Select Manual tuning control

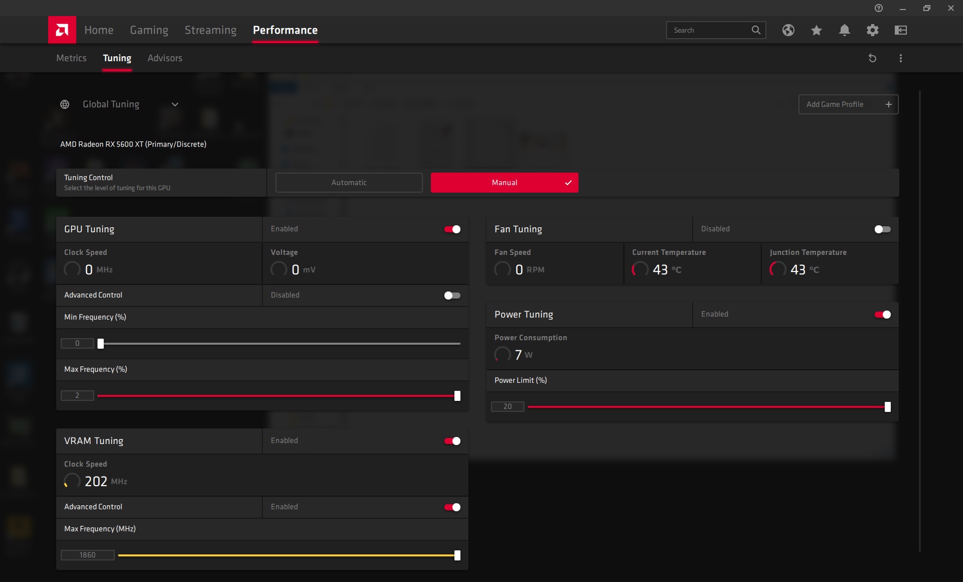coord(505,183)
